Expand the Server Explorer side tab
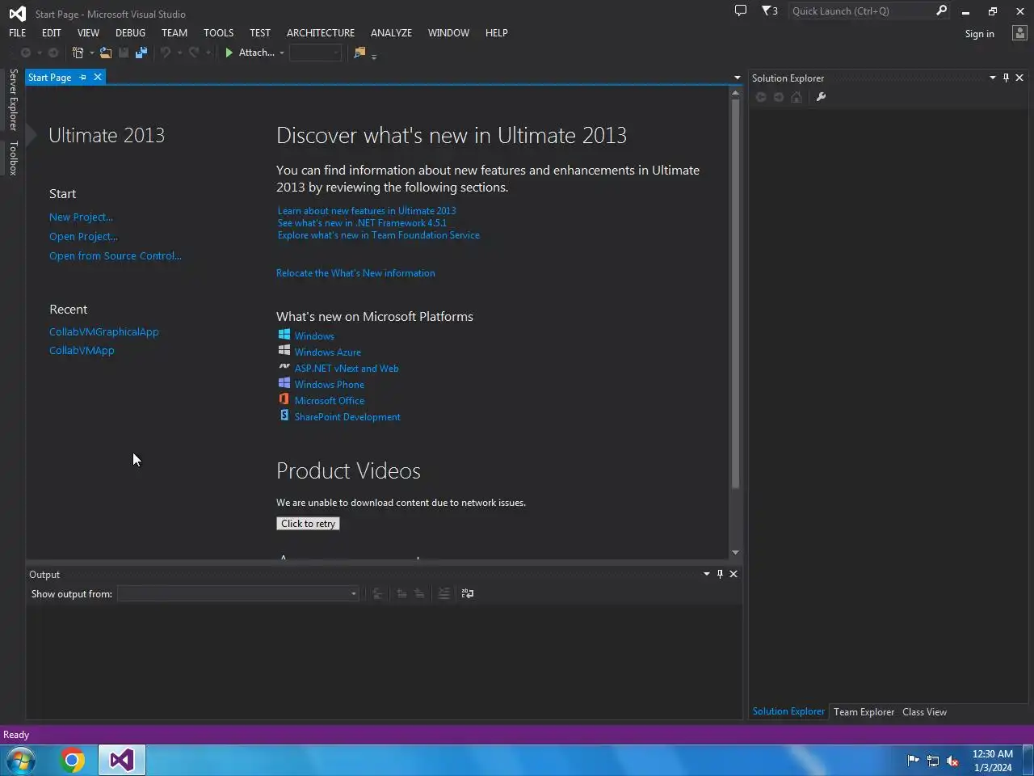The width and height of the screenshot is (1034, 776). (x=13, y=99)
